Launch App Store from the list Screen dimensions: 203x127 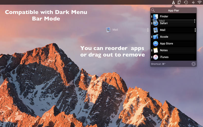click(x=166, y=43)
